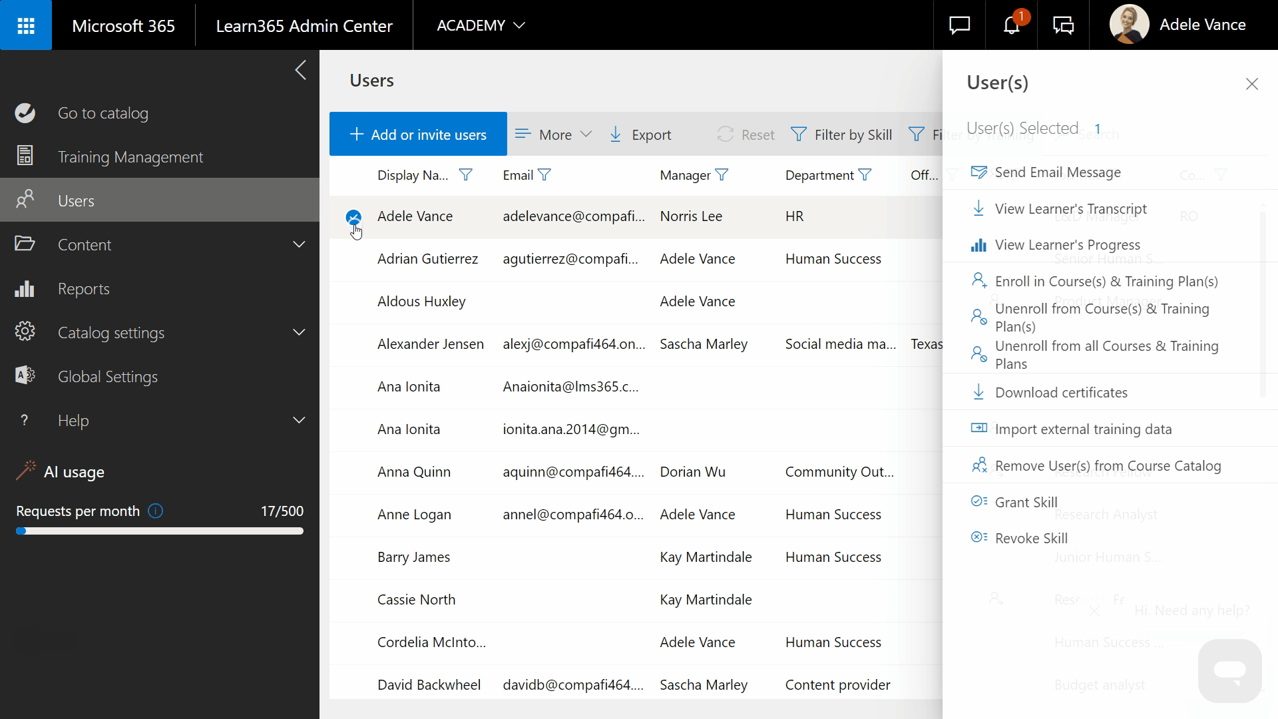Select View Learner's Transcript
The image size is (1278, 719).
click(x=1070, y=209)
